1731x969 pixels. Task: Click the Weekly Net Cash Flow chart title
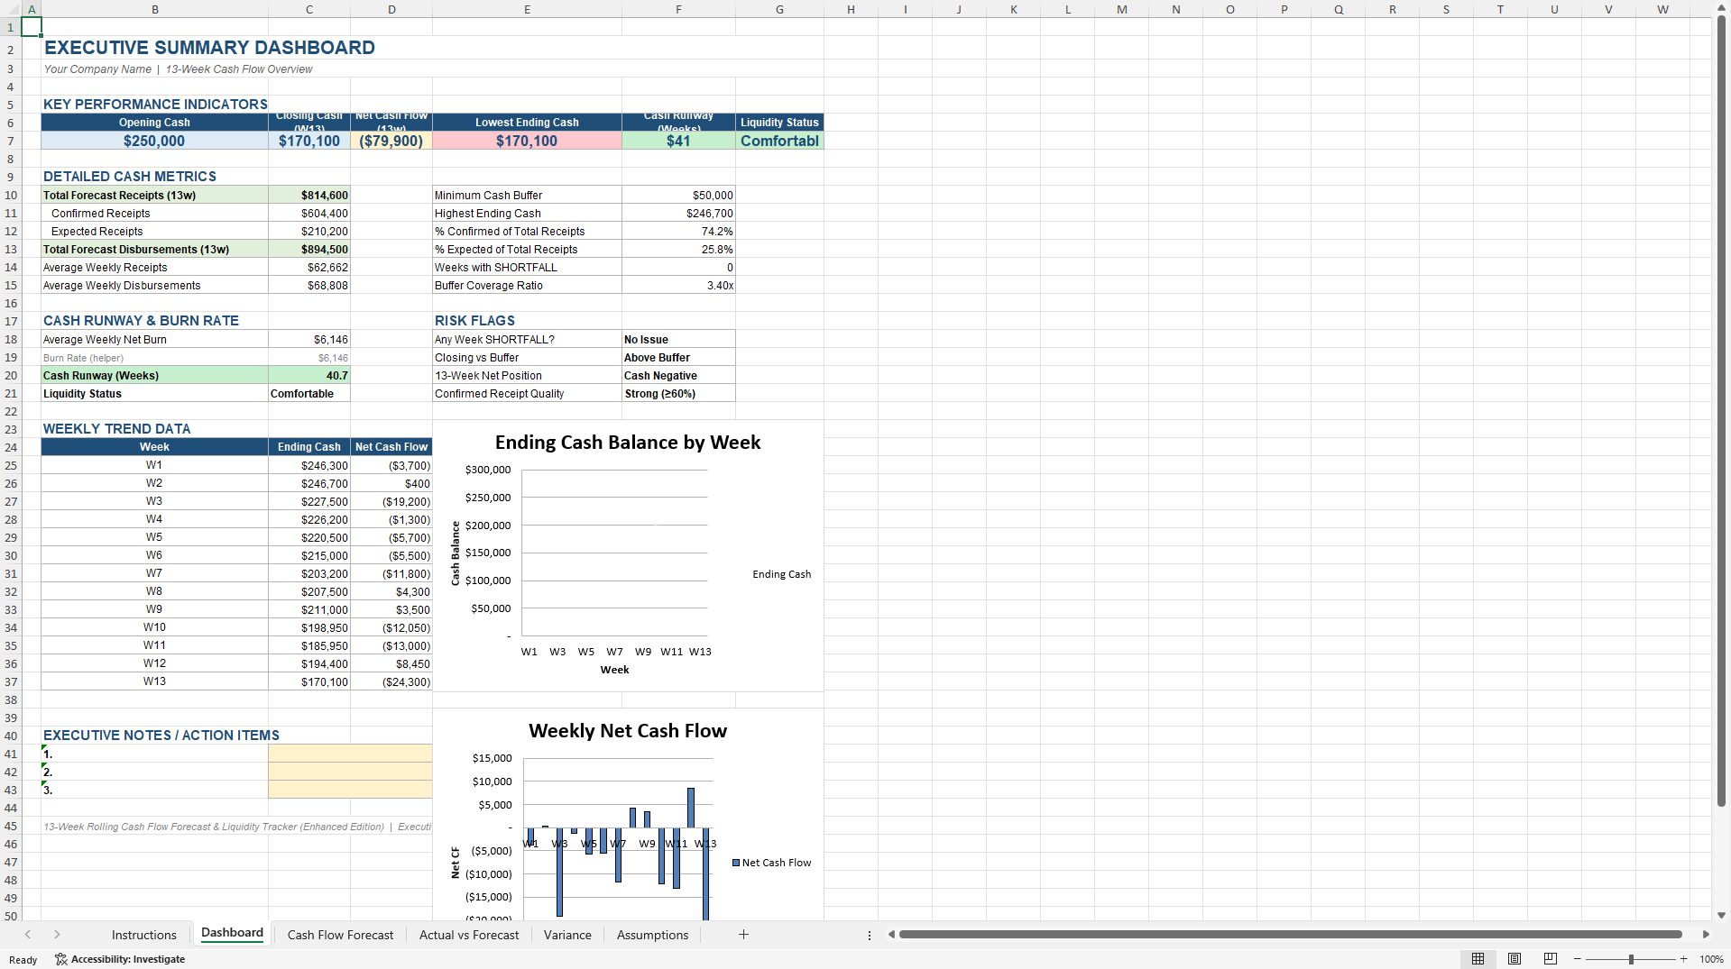click(x=628, y=731)
